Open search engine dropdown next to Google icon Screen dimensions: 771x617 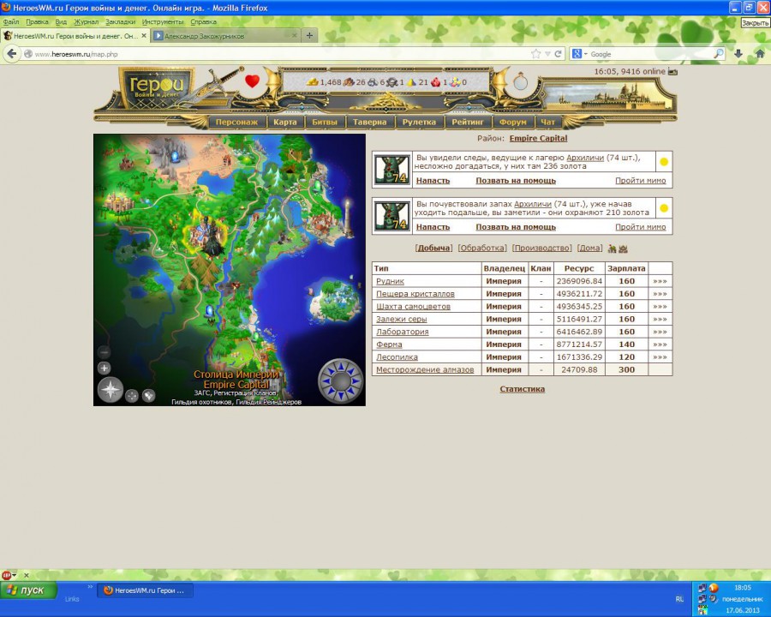point(585,54)
